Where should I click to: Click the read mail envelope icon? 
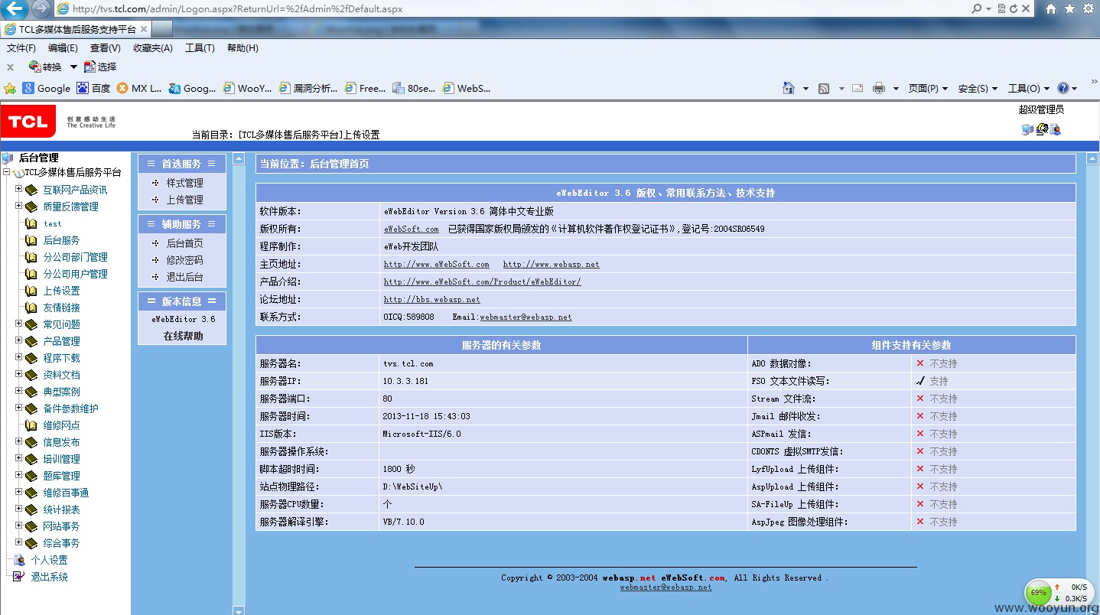tap(858, 88)
